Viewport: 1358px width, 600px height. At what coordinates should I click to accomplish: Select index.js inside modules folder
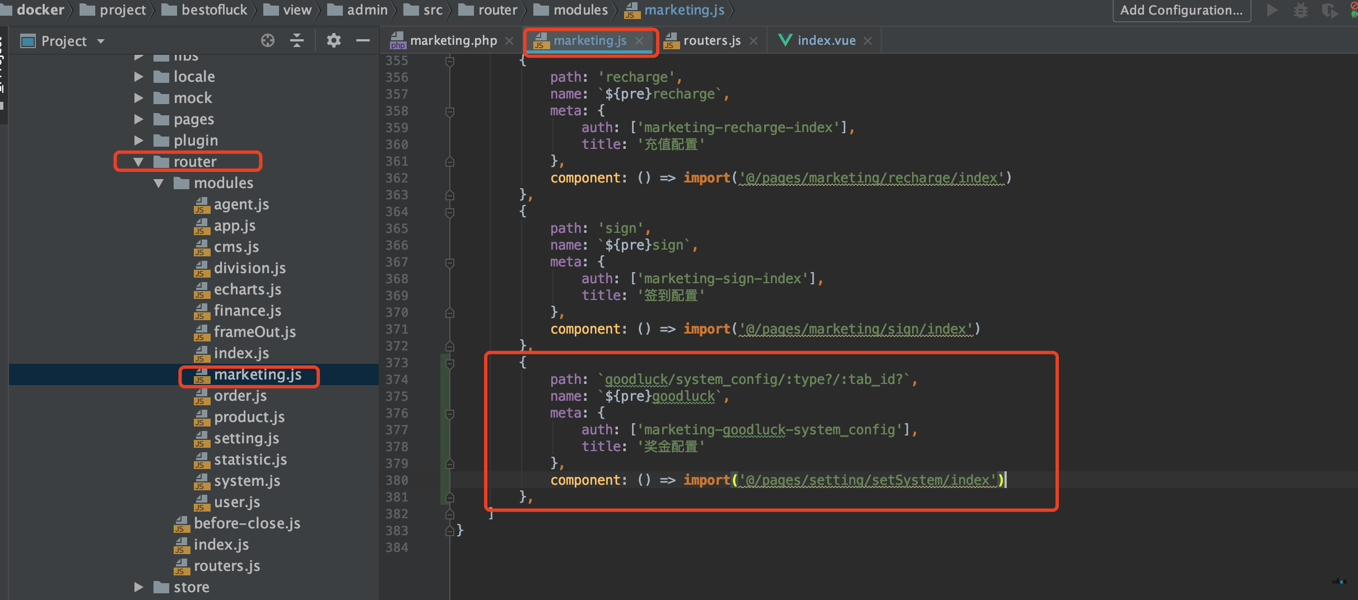231,353
